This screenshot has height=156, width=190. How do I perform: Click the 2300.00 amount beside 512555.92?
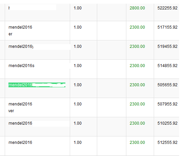(137, 143)
